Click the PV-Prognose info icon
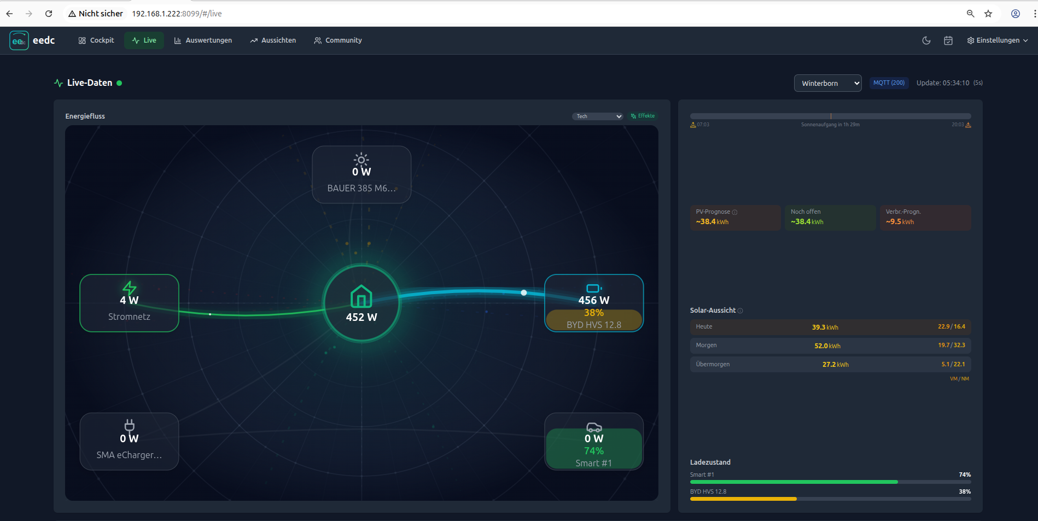1038x521 pixels. tap(734, 212)
